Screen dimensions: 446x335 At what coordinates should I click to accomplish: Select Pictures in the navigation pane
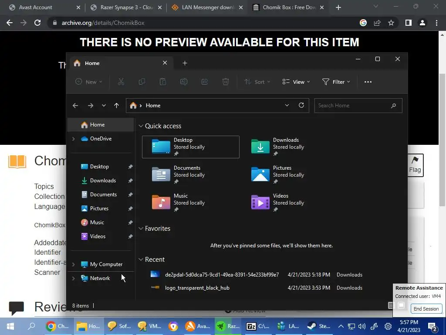(101, 209)
